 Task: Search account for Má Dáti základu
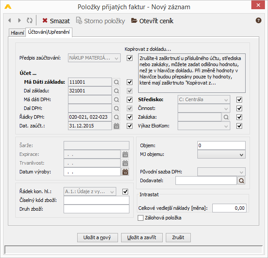click(x=116, y=82)
